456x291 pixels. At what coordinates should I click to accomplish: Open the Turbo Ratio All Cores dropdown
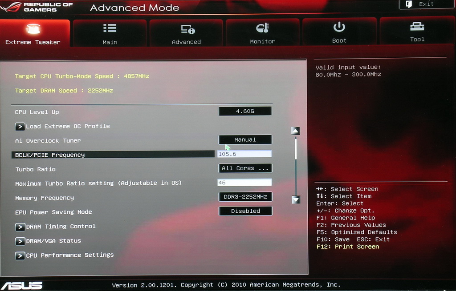click(x=245, y=168)
